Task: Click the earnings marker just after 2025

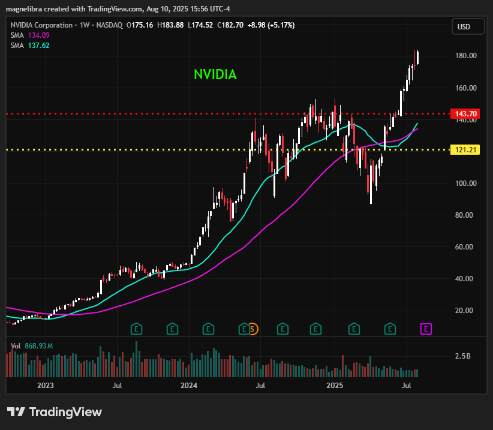Action: [x=354, y=329]
